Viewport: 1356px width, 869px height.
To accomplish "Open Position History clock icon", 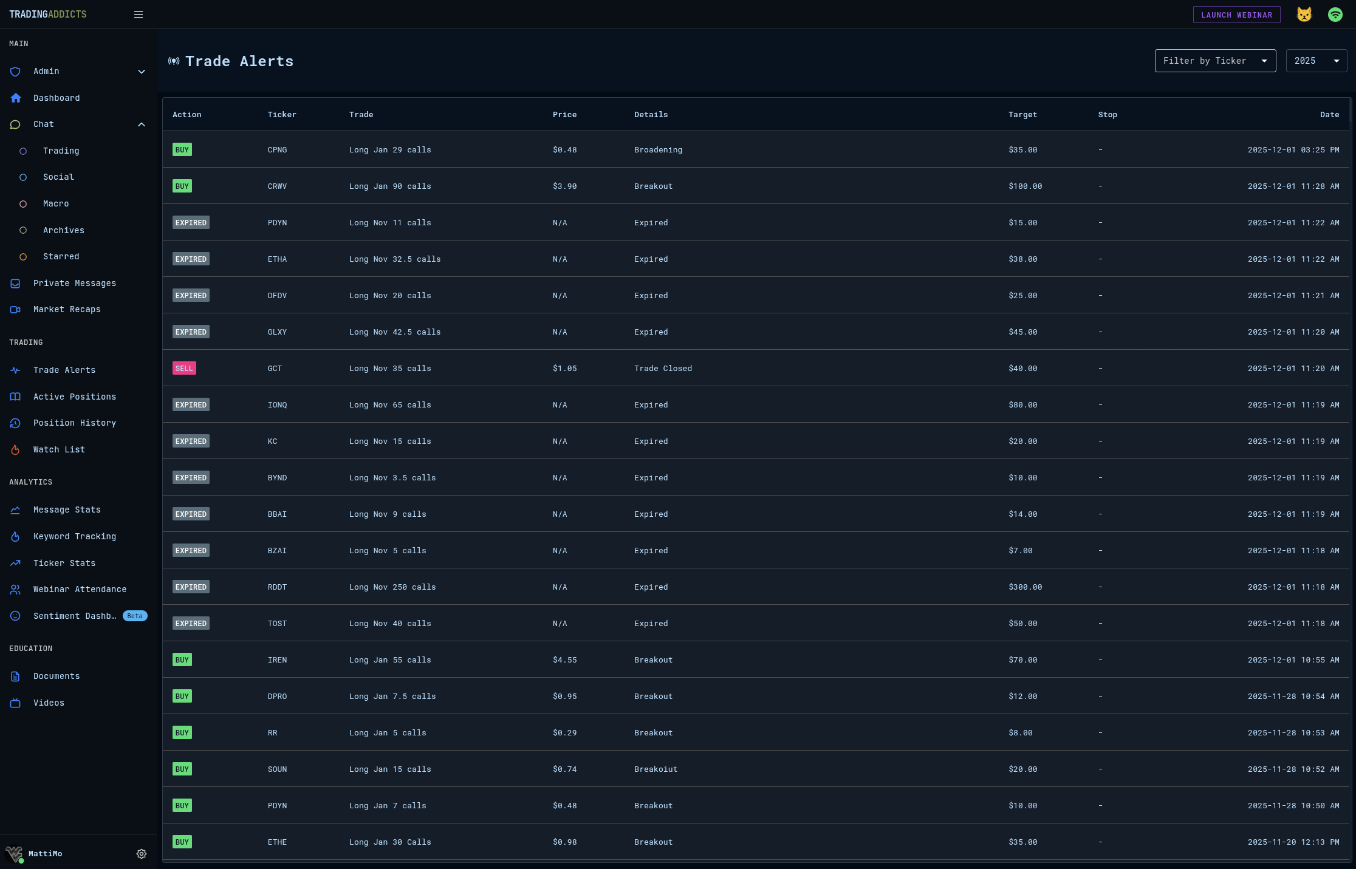I will [x=16, y=423].
